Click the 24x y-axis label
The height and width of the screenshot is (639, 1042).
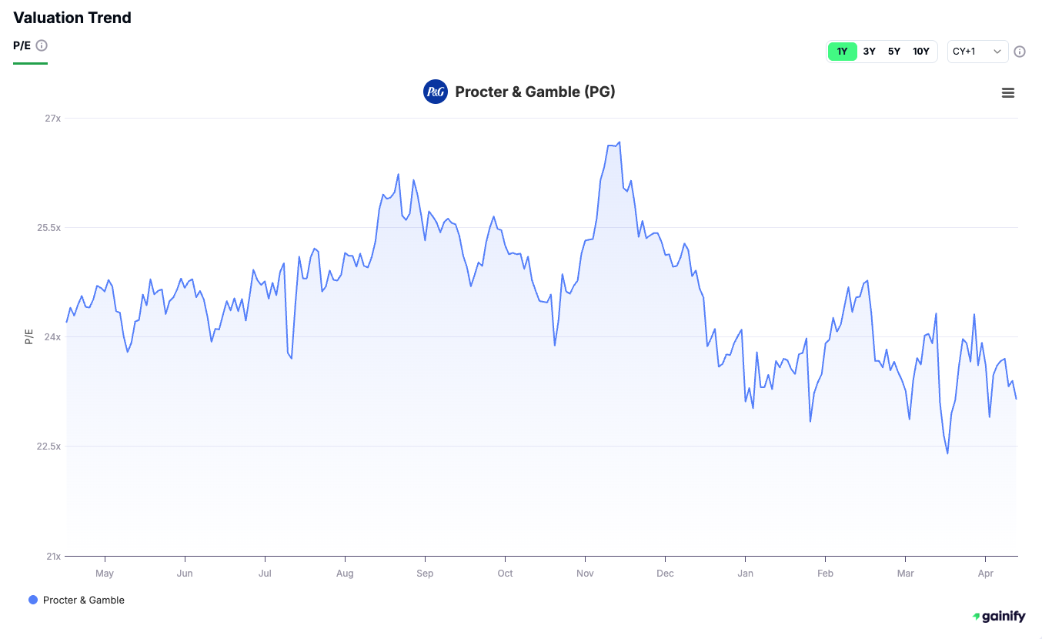point(52,337)
